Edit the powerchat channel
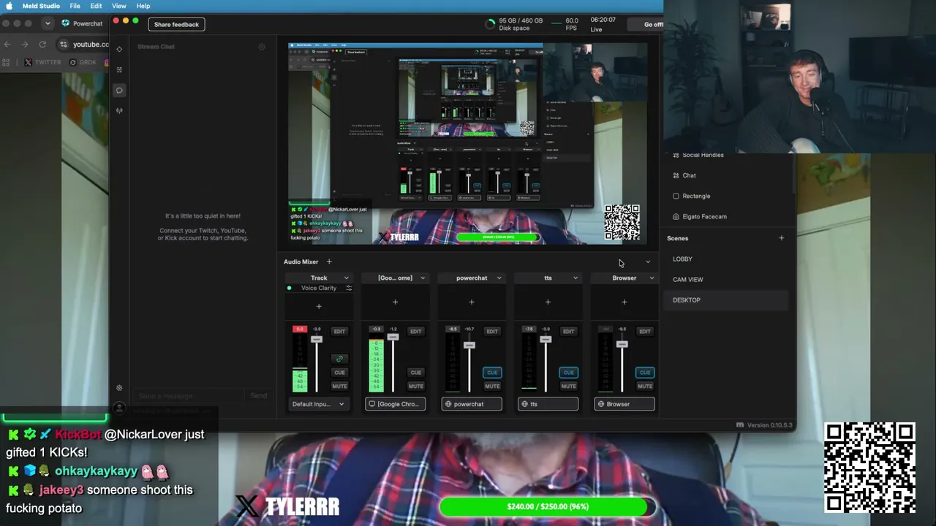 tap(492, 331)
